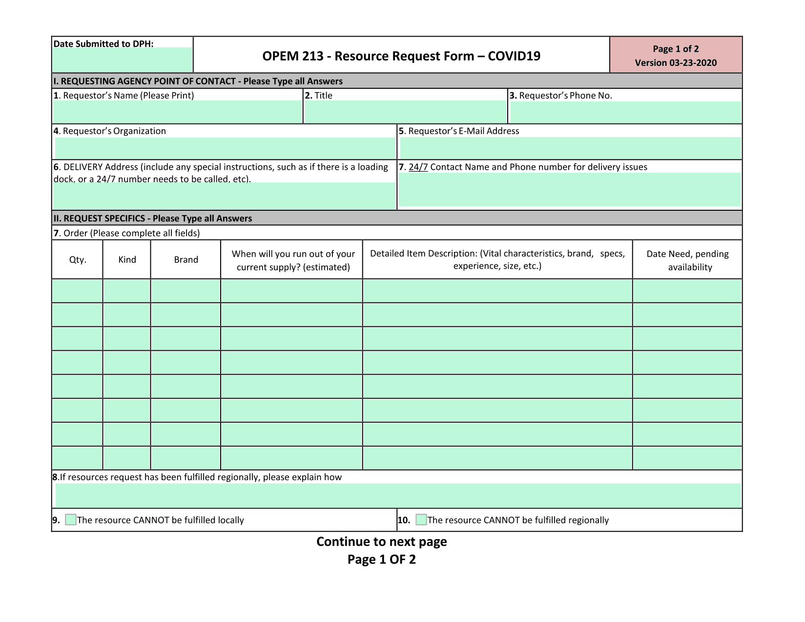Click 'Detailed Item Description' column header
The image size is (805, 622).
tap(497, 260)
